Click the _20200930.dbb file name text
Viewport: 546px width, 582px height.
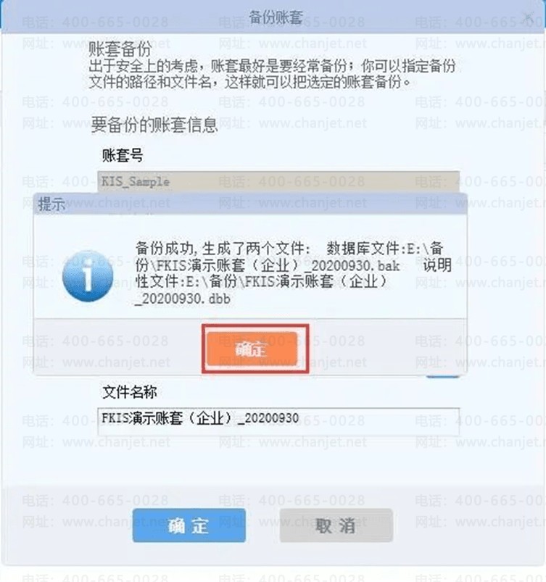tap(183, 299)
